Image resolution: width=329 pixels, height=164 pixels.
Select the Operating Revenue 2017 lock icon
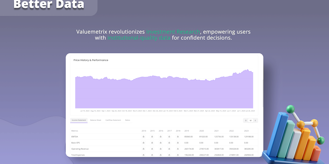(169, 149)
